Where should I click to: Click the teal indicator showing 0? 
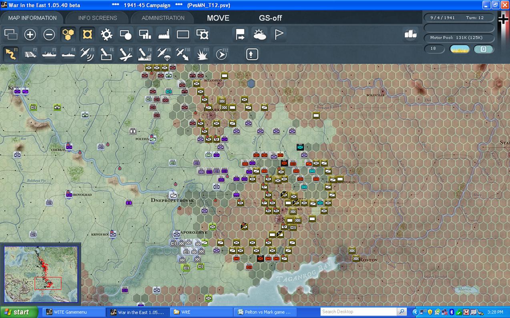point(484,49)
